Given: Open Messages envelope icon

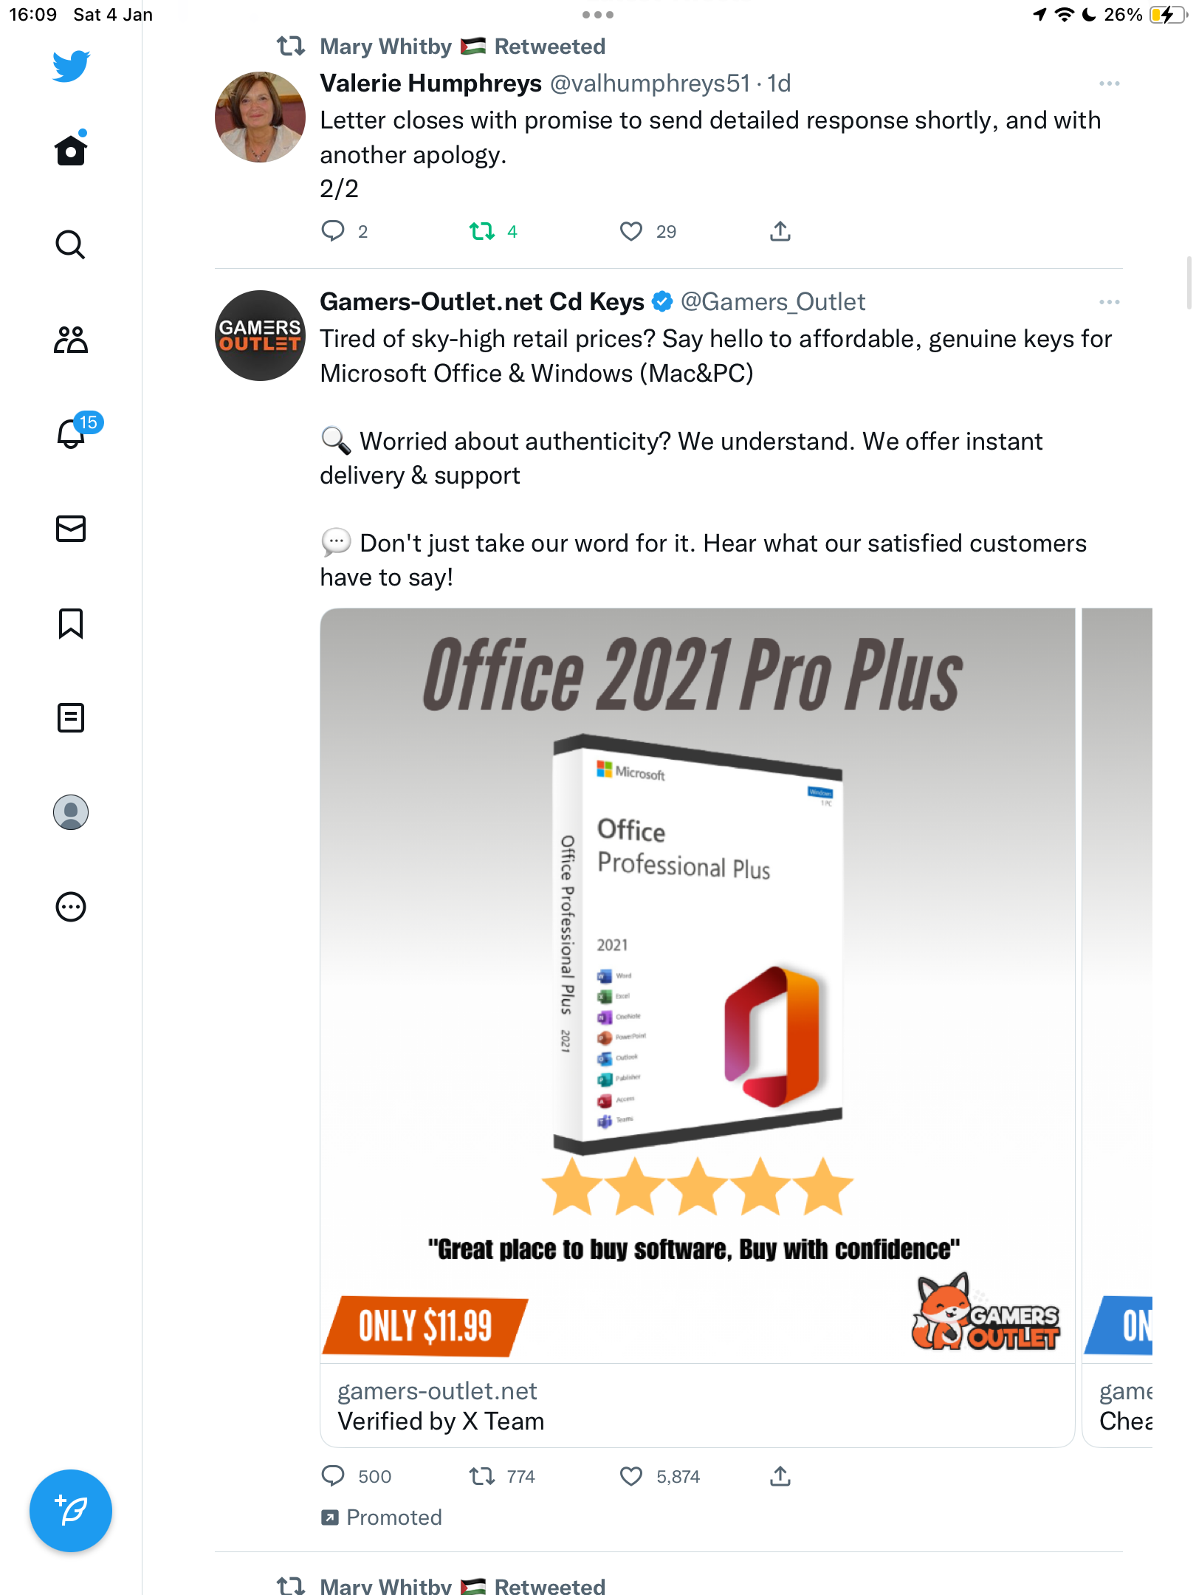Looking at the screenshot, I should [71, 529].
